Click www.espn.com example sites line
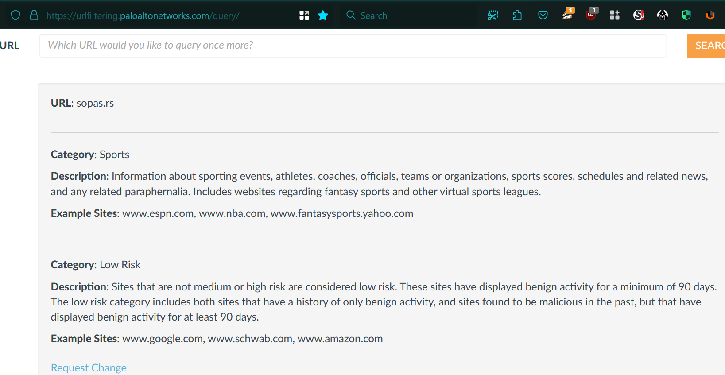This screenshot has height=375, width=725. coord(232,213)
